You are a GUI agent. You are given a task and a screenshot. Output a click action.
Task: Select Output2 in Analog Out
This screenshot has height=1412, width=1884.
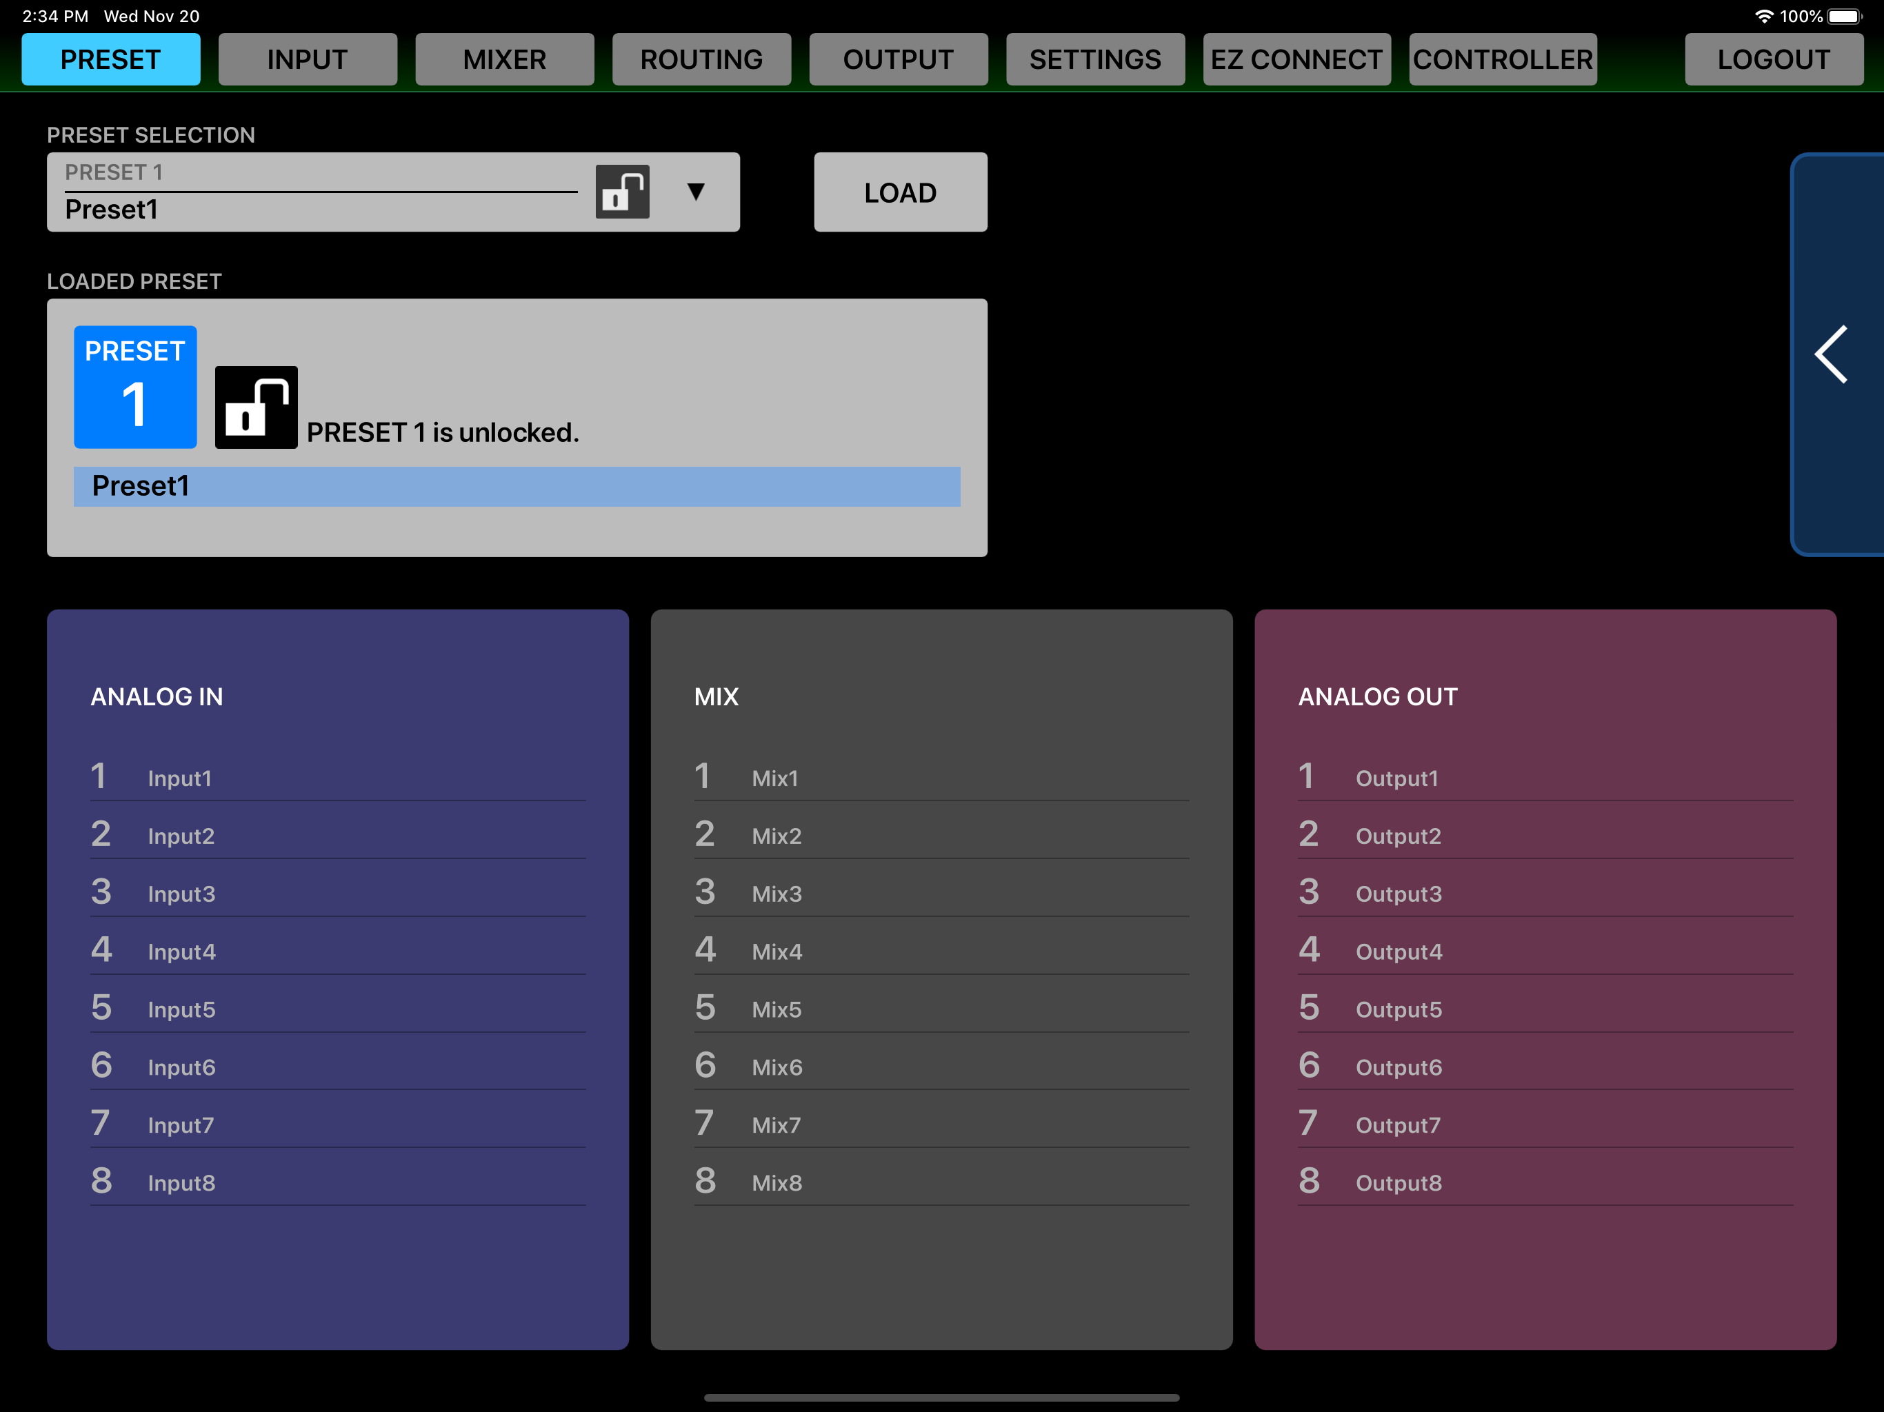pyautogui.click(x=1546, y=835)
